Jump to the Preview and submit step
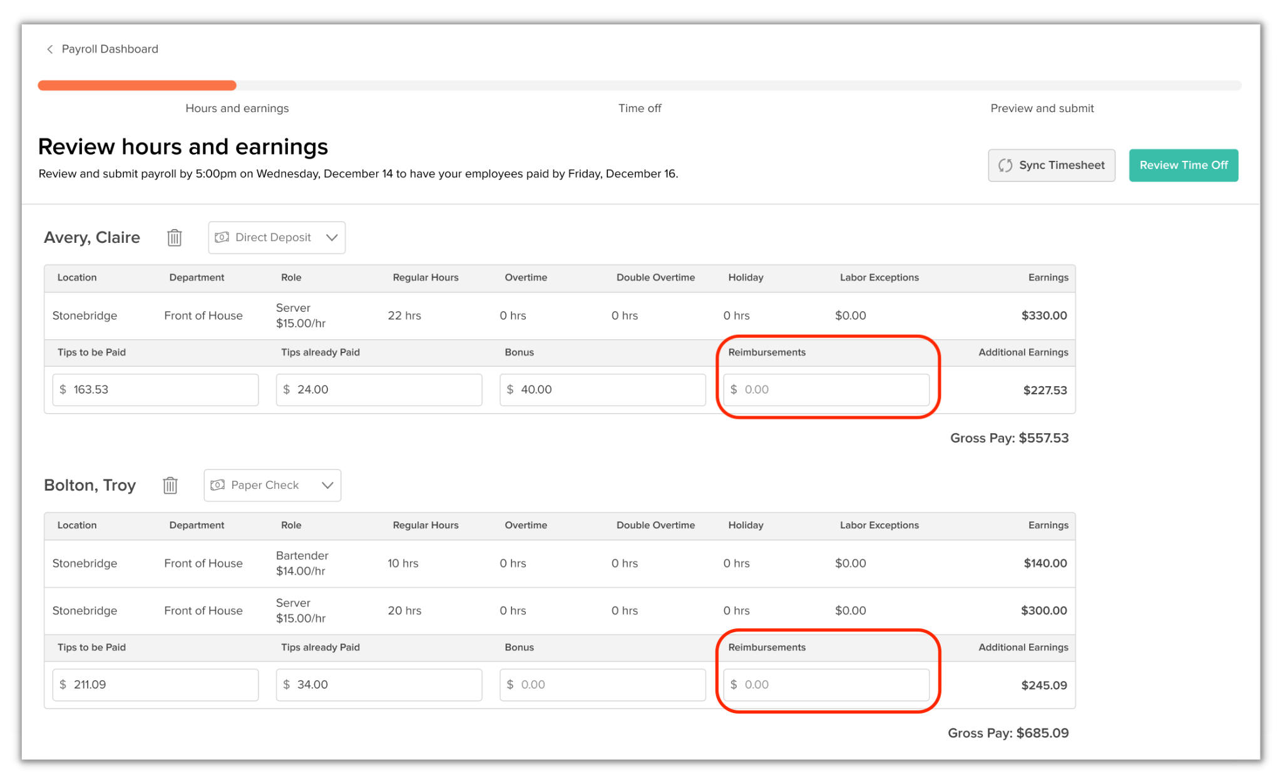This screenshot has height=783, width=1282. tap(1042, 108)
